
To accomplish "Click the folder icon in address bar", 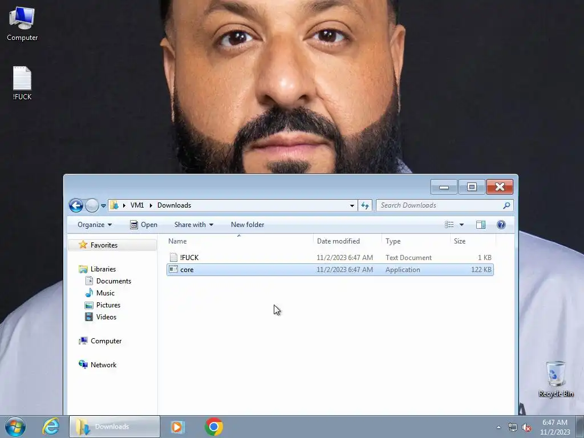I will [x=114, y=205].
